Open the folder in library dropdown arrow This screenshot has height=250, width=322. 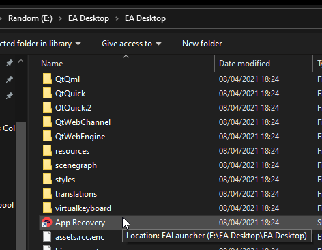click(x=78, y=44)
